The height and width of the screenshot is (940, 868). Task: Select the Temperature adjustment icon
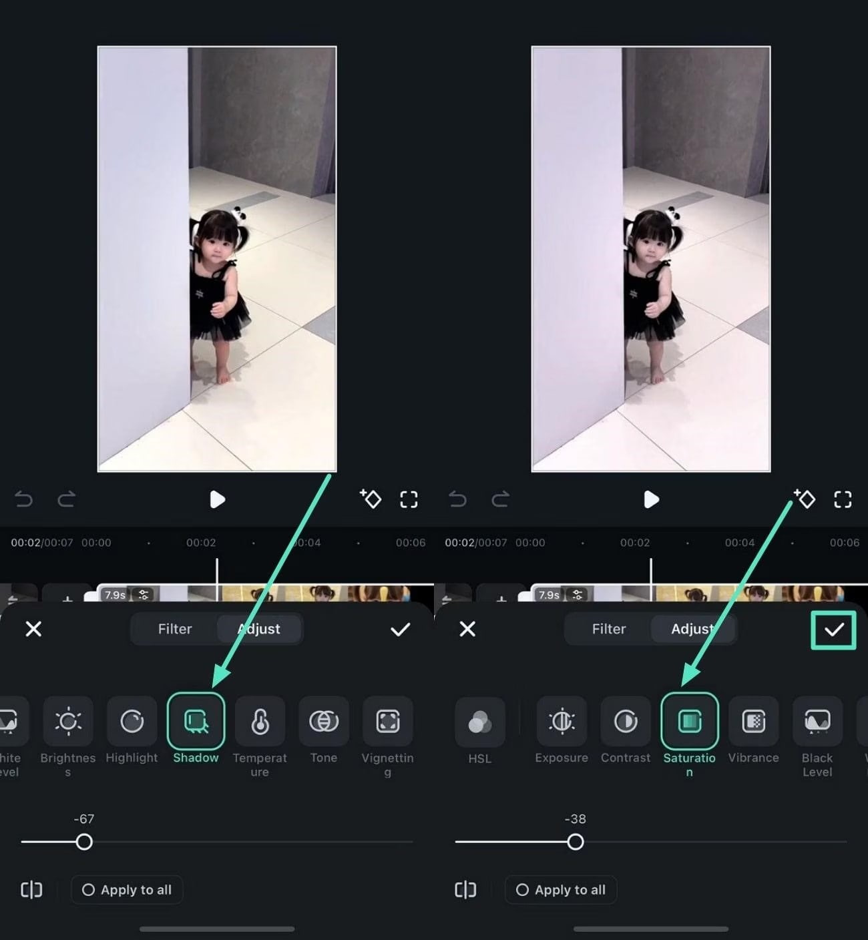click(x=260, y=721)
